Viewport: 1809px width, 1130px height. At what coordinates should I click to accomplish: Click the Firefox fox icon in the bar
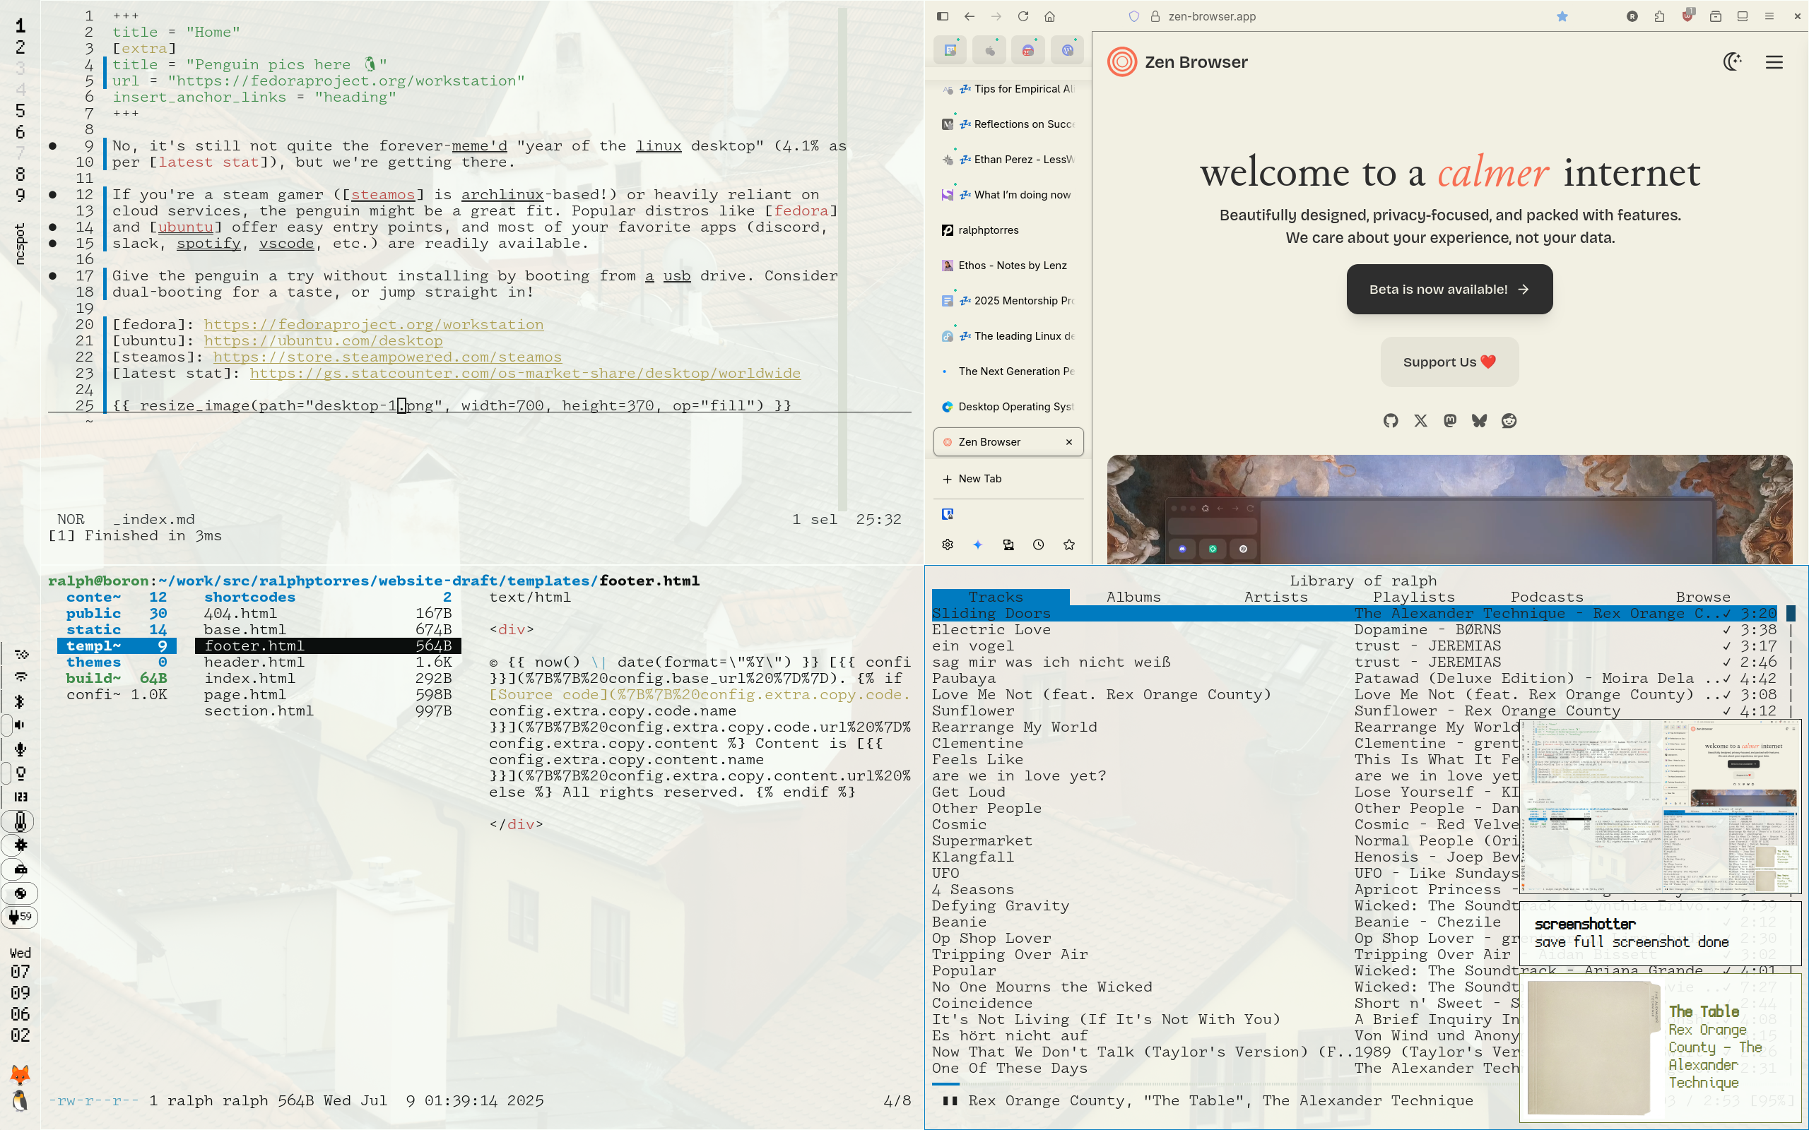point(20,1076)
